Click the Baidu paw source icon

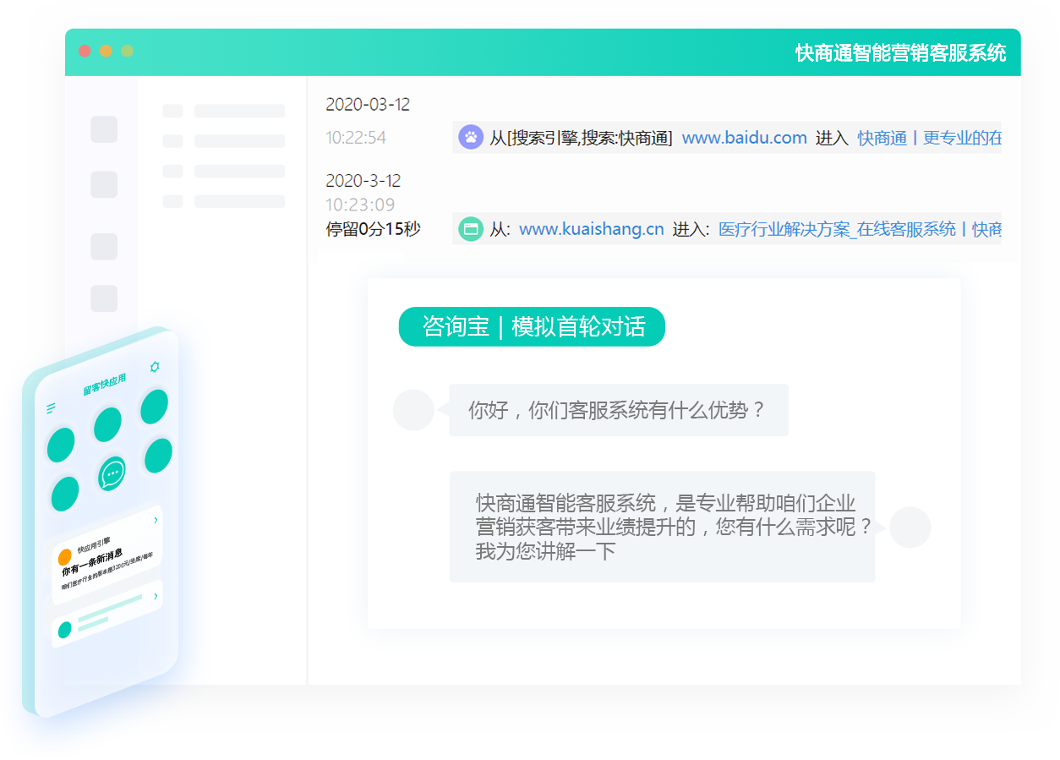tap(471, 137)
